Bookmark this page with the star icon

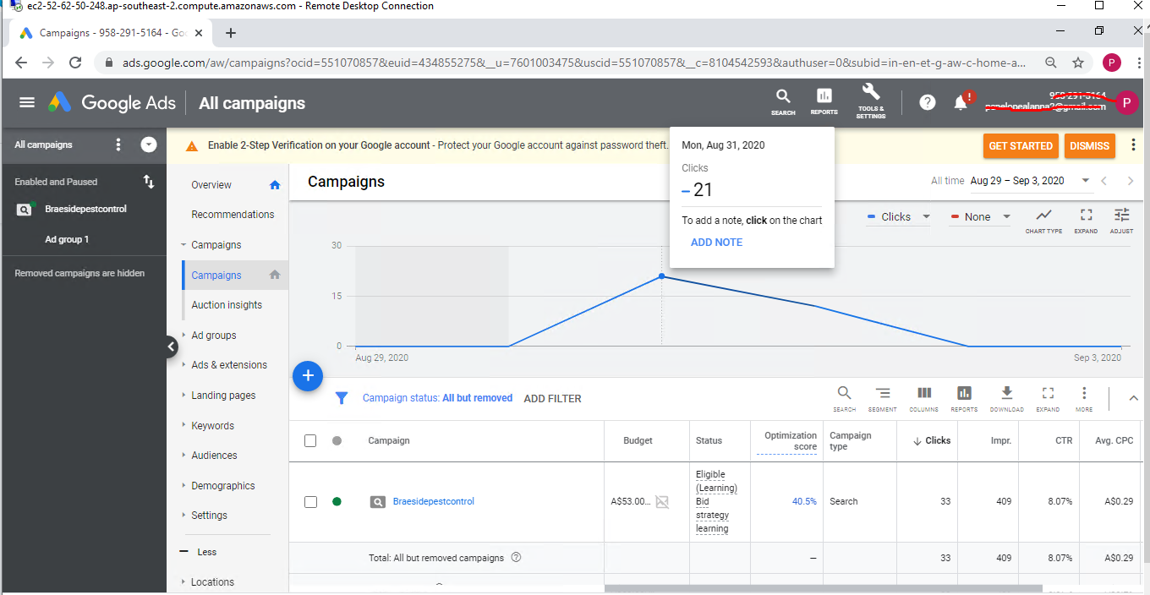point(1078,63)
